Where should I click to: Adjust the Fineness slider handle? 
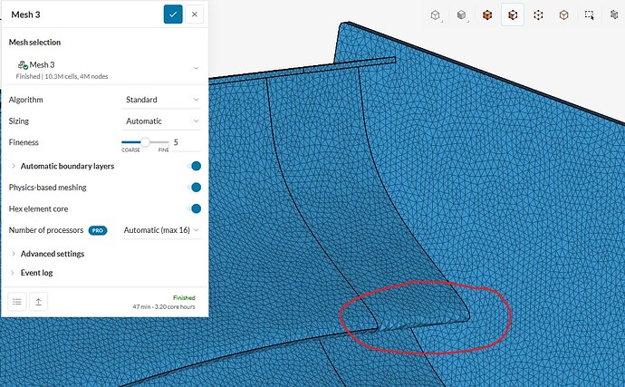pos(146,142)
